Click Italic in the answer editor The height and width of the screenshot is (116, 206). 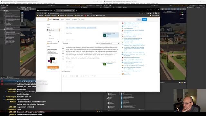coord(66,76)
